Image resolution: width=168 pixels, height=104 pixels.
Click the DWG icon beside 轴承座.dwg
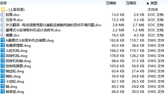(3, 91)
